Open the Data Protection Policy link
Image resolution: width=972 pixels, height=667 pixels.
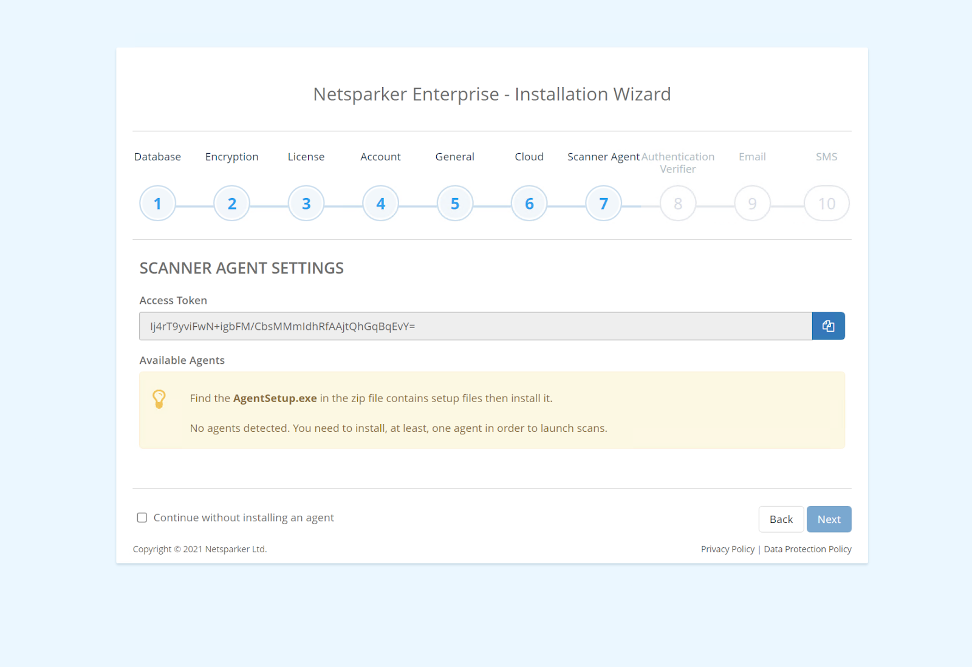pos(807,549)
